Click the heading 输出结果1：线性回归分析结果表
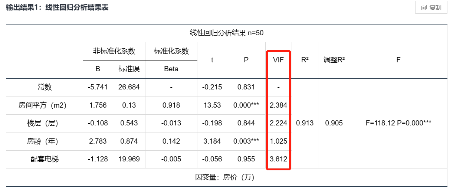This screenshot has height=190, width=453. pos(58,7)
